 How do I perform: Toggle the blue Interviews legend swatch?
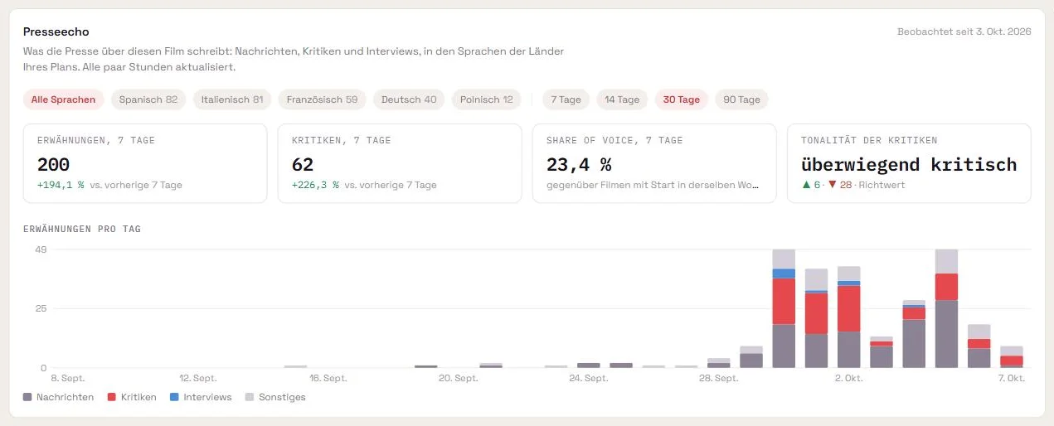174,397
